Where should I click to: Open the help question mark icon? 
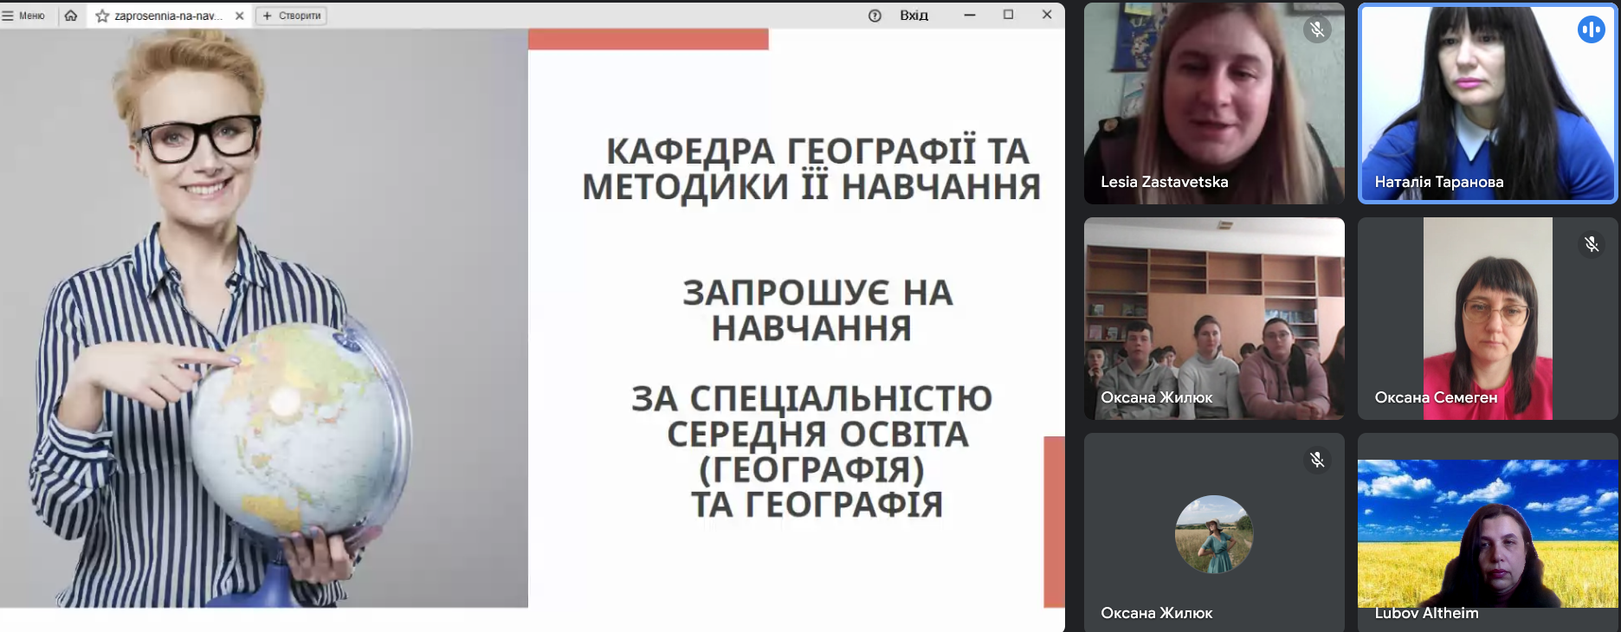coord(875,16)
